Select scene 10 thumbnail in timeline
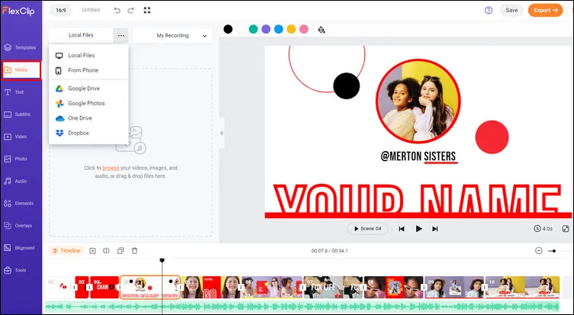574x315 pixels. [x=522, y=288]
